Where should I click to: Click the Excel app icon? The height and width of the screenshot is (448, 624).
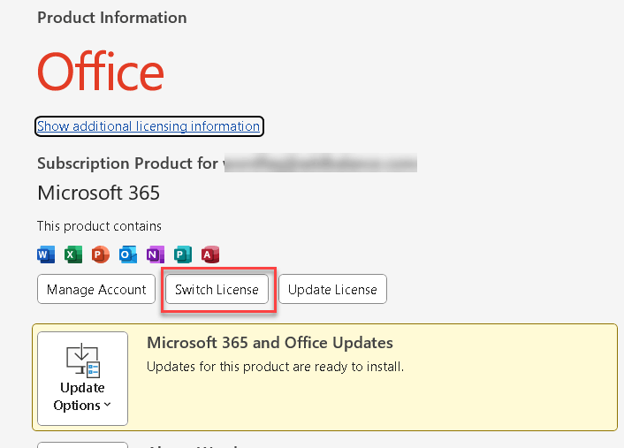[73, 255]
